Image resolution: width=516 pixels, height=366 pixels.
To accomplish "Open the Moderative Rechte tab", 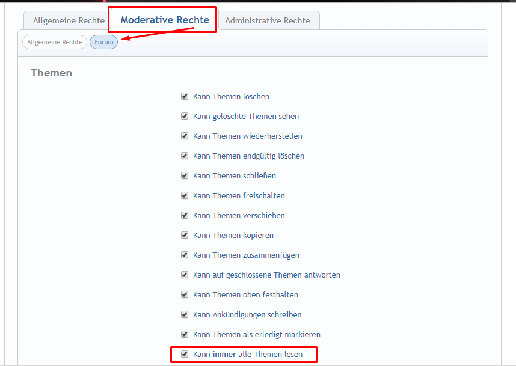I will (164, 20).
